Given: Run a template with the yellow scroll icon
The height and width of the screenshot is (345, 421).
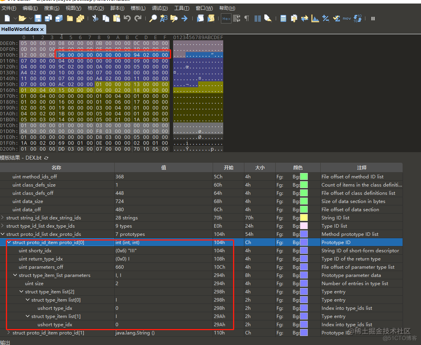Looking at the screenshot, I should 211,18.
